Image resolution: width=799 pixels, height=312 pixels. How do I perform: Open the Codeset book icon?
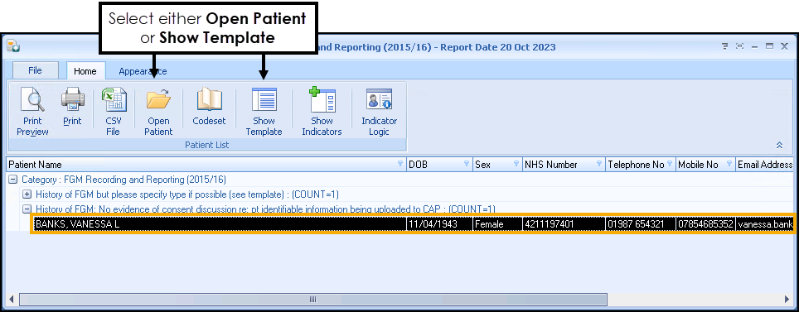[209, 100]
